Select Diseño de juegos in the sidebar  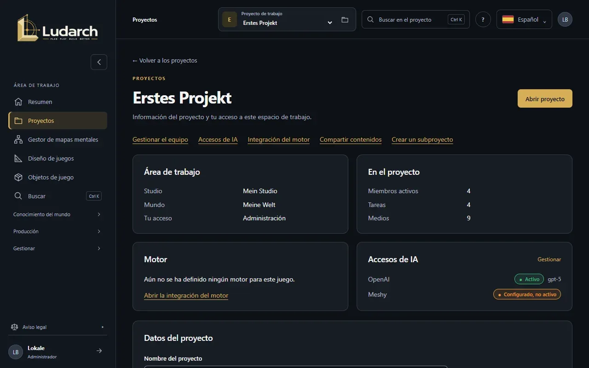click(58, 158)
